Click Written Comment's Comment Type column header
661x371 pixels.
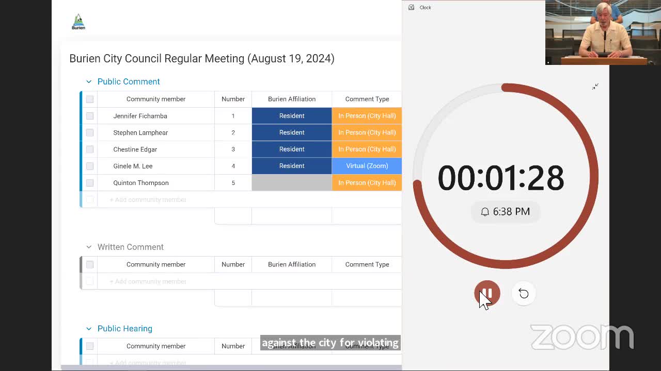tap(367, 264)
